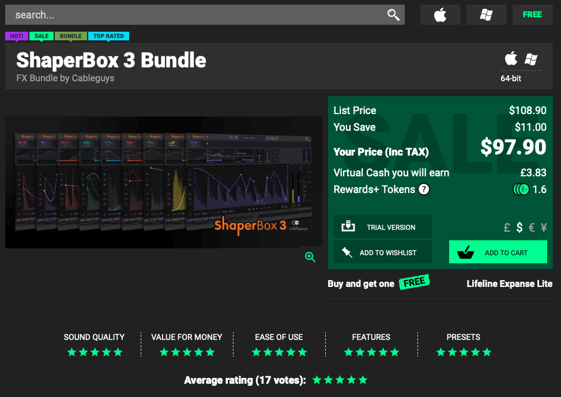Click the Average rating stars
The image size is (561, 397).
coord(340,380)
